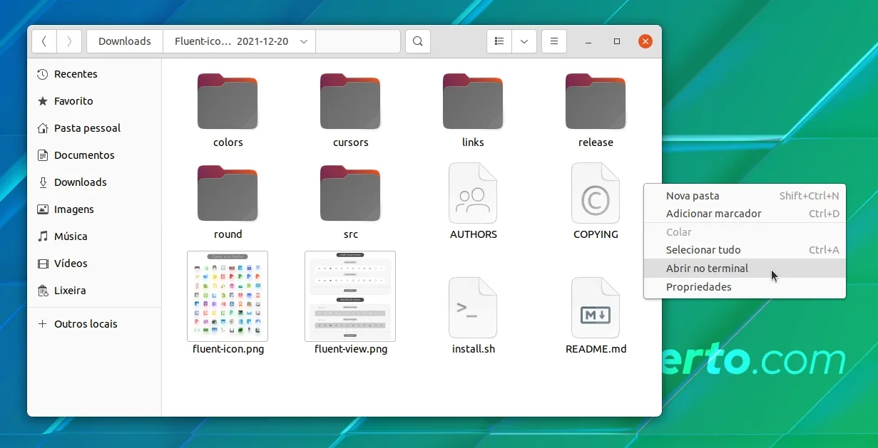
Task: Select the links folder icon
Action: click(473, 101)
